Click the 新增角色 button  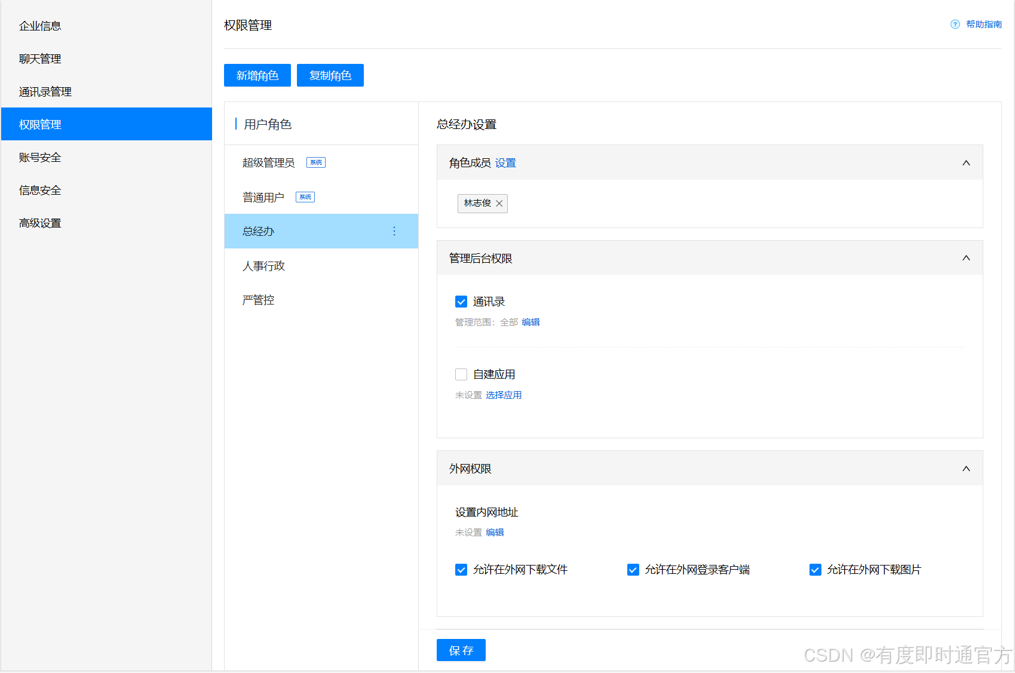(257, 75)
